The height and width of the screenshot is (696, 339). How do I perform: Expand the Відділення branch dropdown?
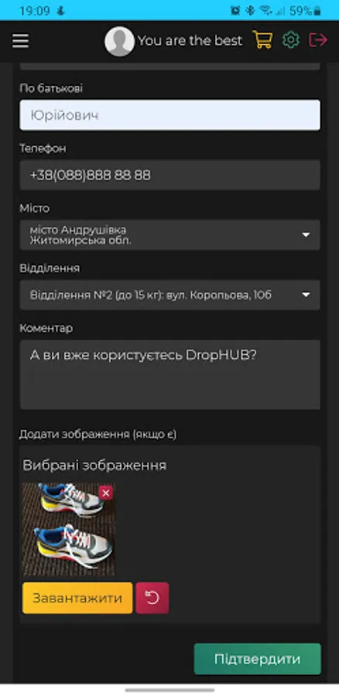(x=169, y=295)
